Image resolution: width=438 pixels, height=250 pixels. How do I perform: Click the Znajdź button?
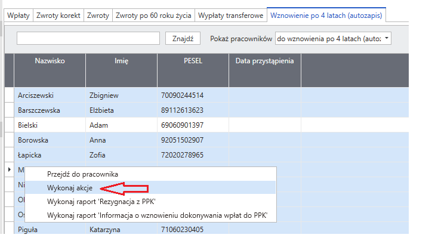click(183, 38)
